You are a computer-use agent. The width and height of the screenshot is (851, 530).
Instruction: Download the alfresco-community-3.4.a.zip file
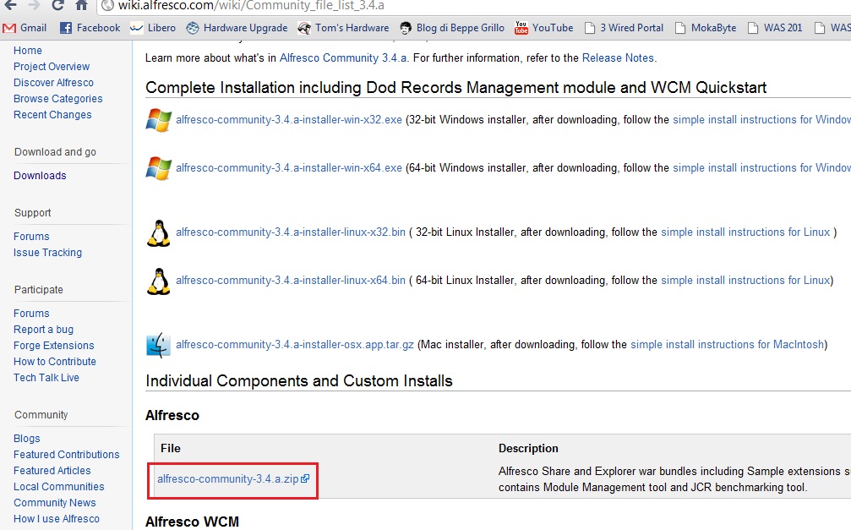(228, 479)
